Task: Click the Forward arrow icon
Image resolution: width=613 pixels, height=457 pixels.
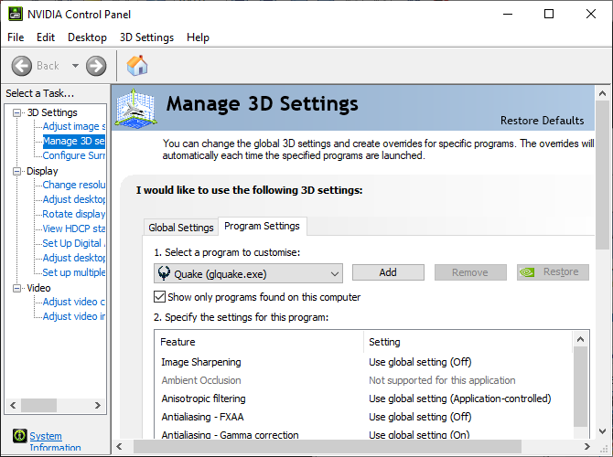Action: pyautogui.click(x=96, y=66)
